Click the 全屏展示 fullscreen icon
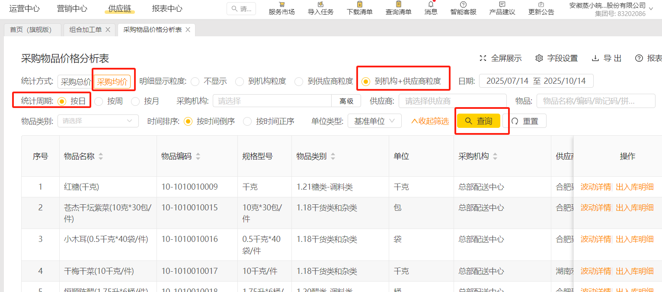662x292 pixels. click(483, 58)
